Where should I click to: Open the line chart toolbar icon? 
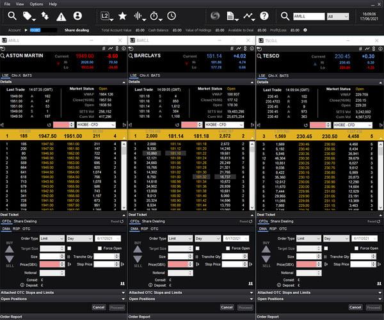pyautogui.click(x=248, y=16)
